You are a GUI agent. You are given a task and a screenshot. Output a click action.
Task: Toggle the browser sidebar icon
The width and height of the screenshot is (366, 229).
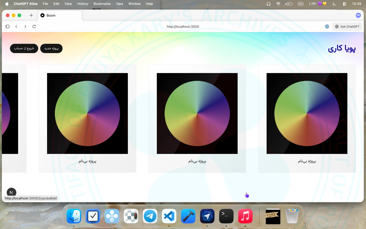point(7,26)
